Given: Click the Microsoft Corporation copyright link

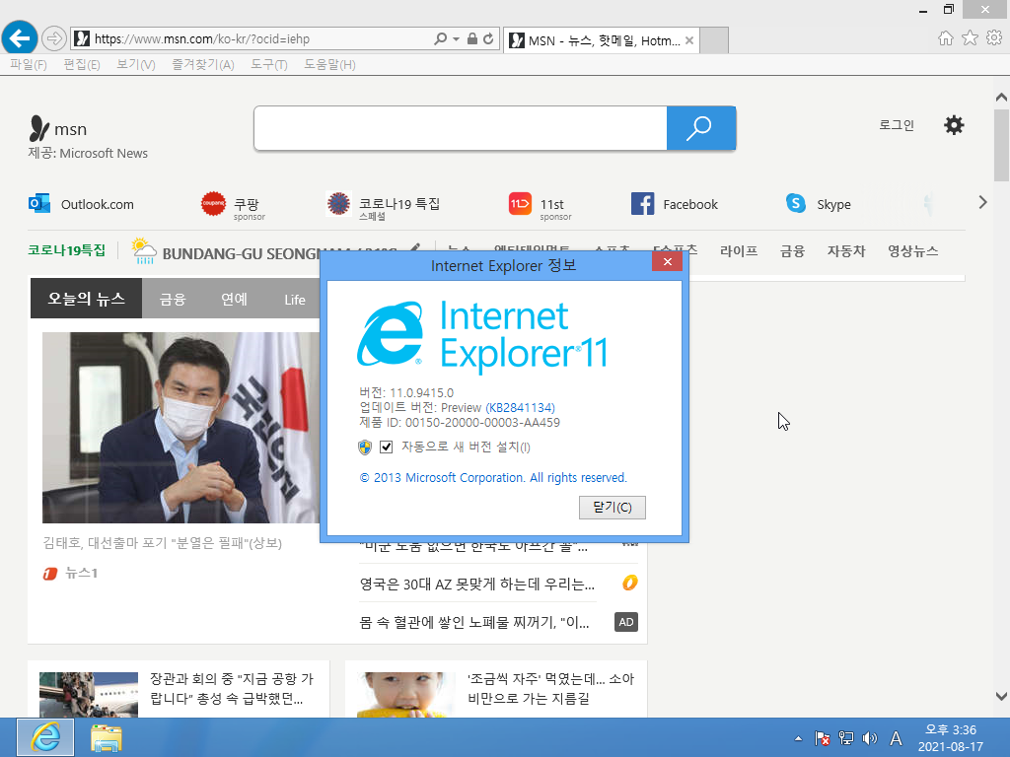Looking at the screenshot, I should (493, 478).
